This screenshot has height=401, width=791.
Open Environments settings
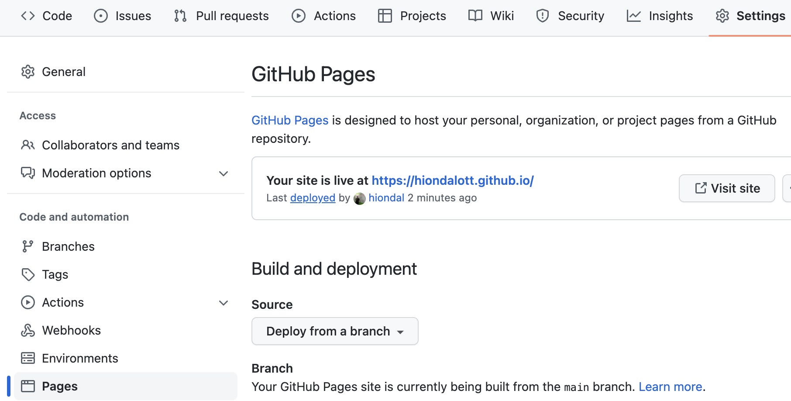[x=126, y=358]
